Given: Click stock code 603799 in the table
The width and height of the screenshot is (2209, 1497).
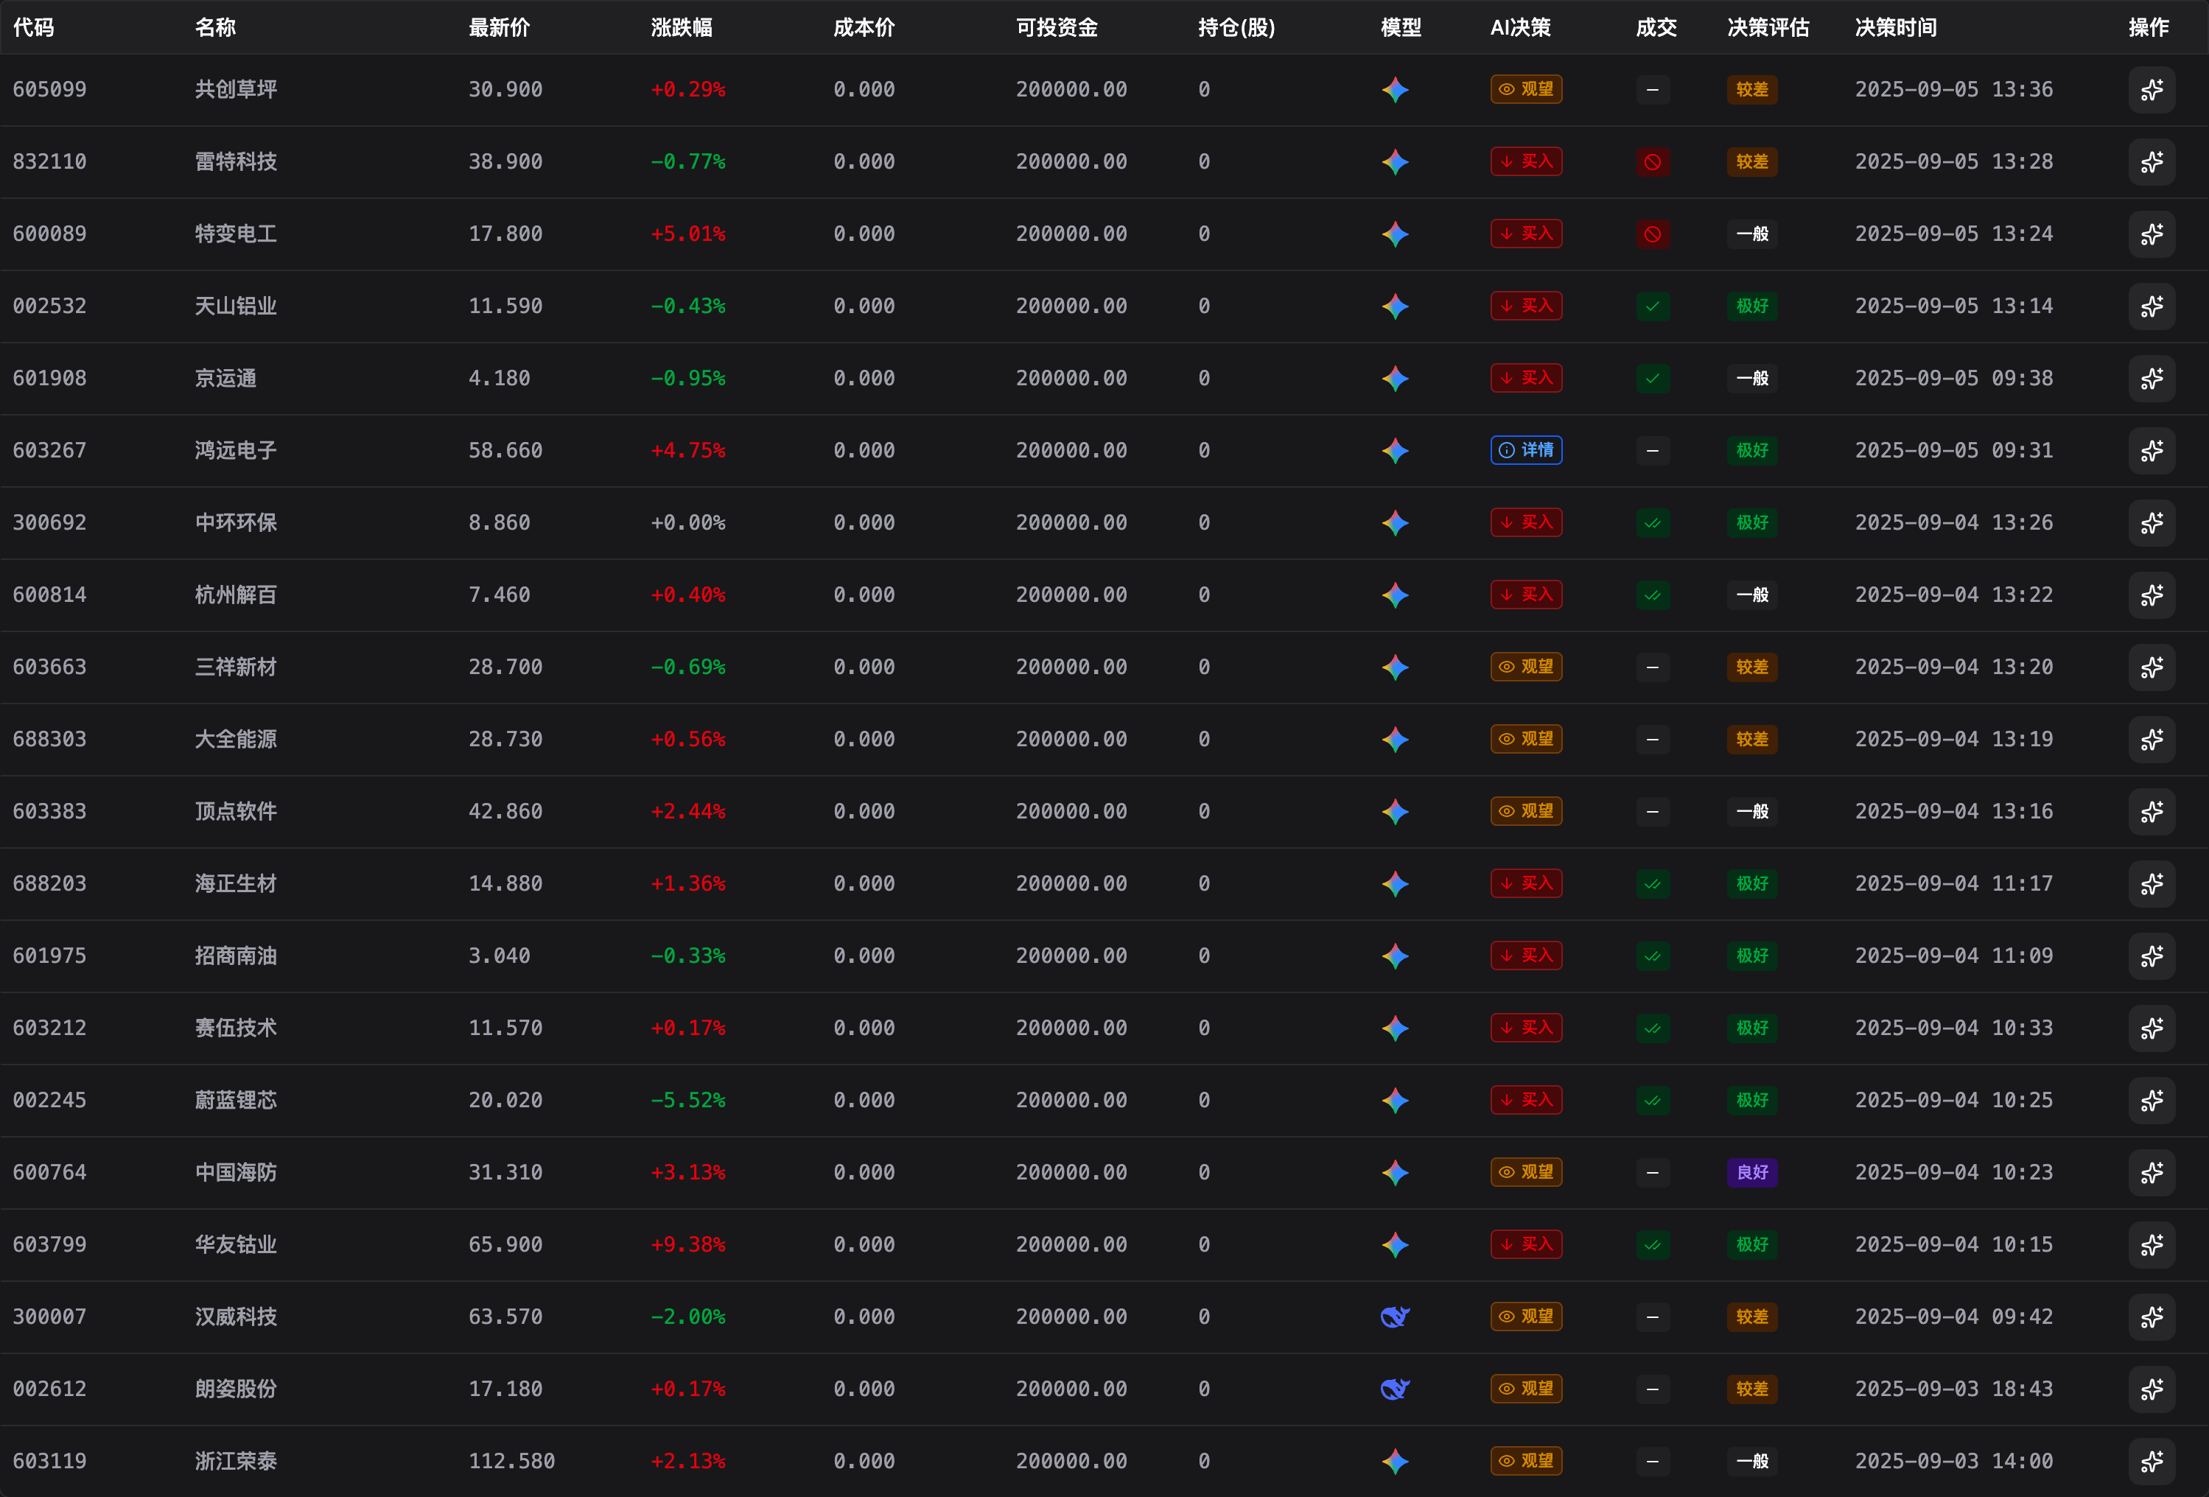Looking at the screenshot, I should [x=49, y=1244].
